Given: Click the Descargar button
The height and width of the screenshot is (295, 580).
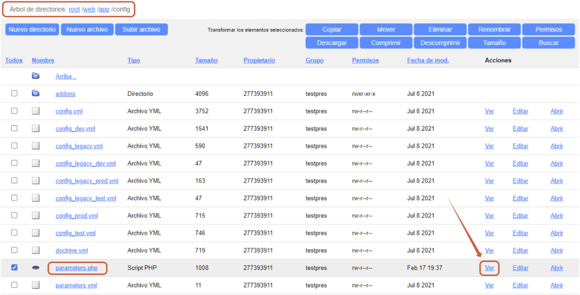Looking at the screenshot, I should [x=332, y=43].
